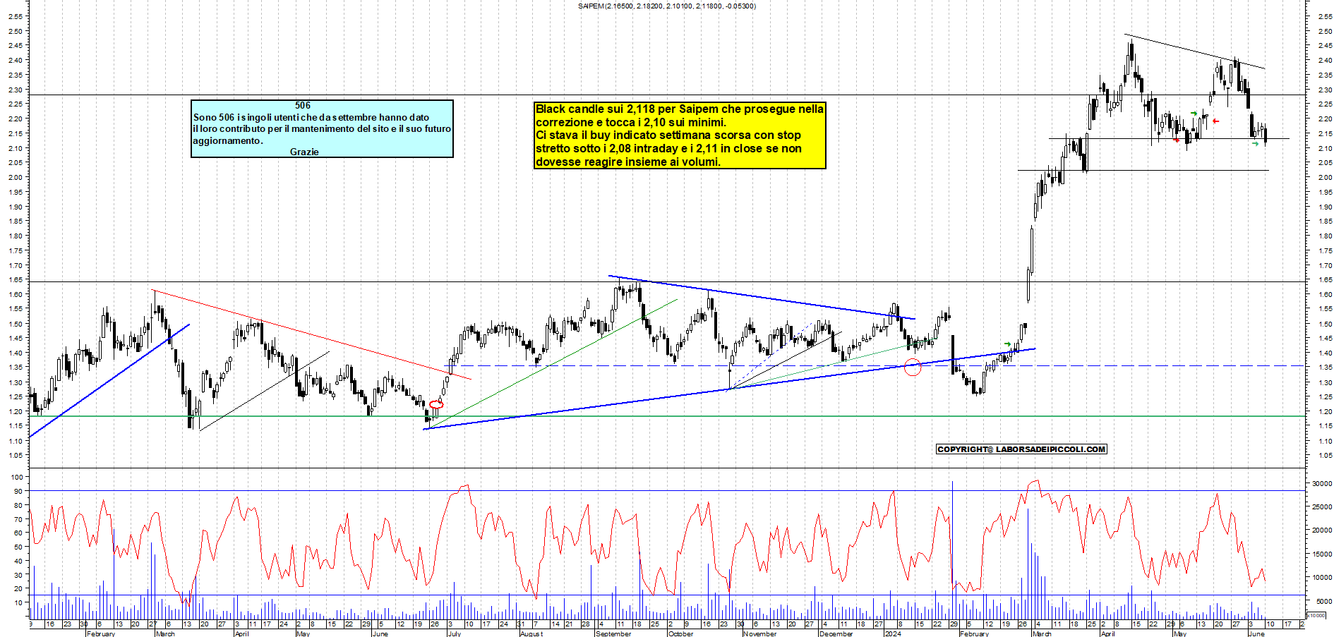Click the red ellipse marker near the late-June low

point(436,404)
